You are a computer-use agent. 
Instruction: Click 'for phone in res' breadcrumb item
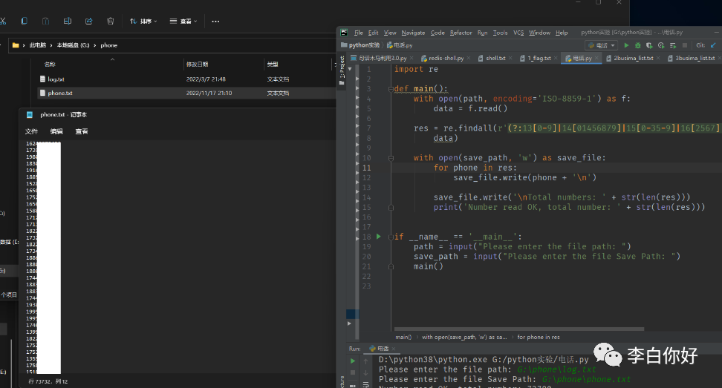pyautogui.click(x=539, y=337)
